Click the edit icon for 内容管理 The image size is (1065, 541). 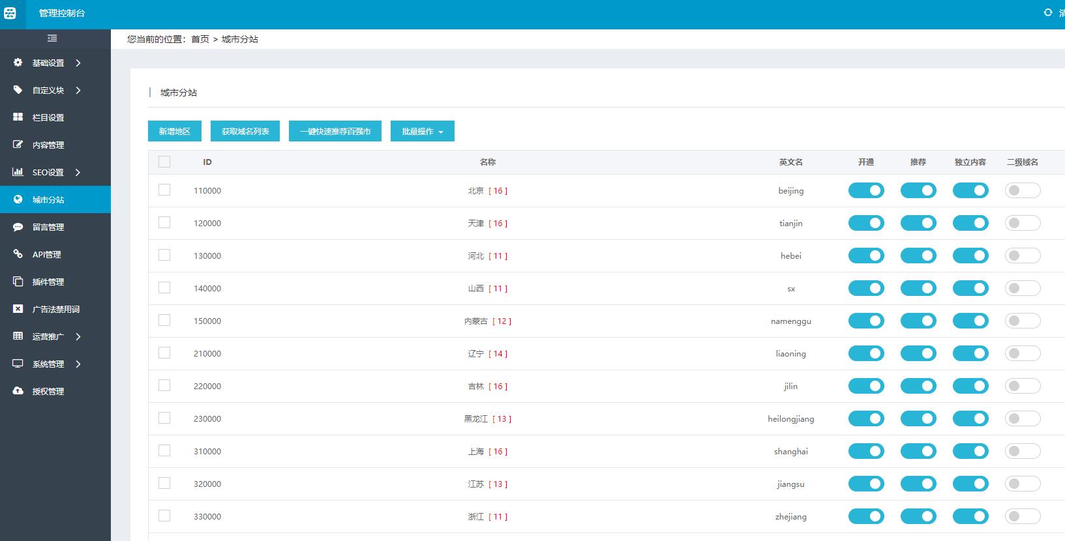pyautogui.click(x=18, y=145)
